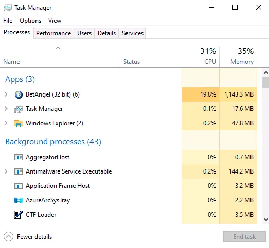Screen dimensions: 269x248
Task: Click the End task button
Action: point(244,237)
